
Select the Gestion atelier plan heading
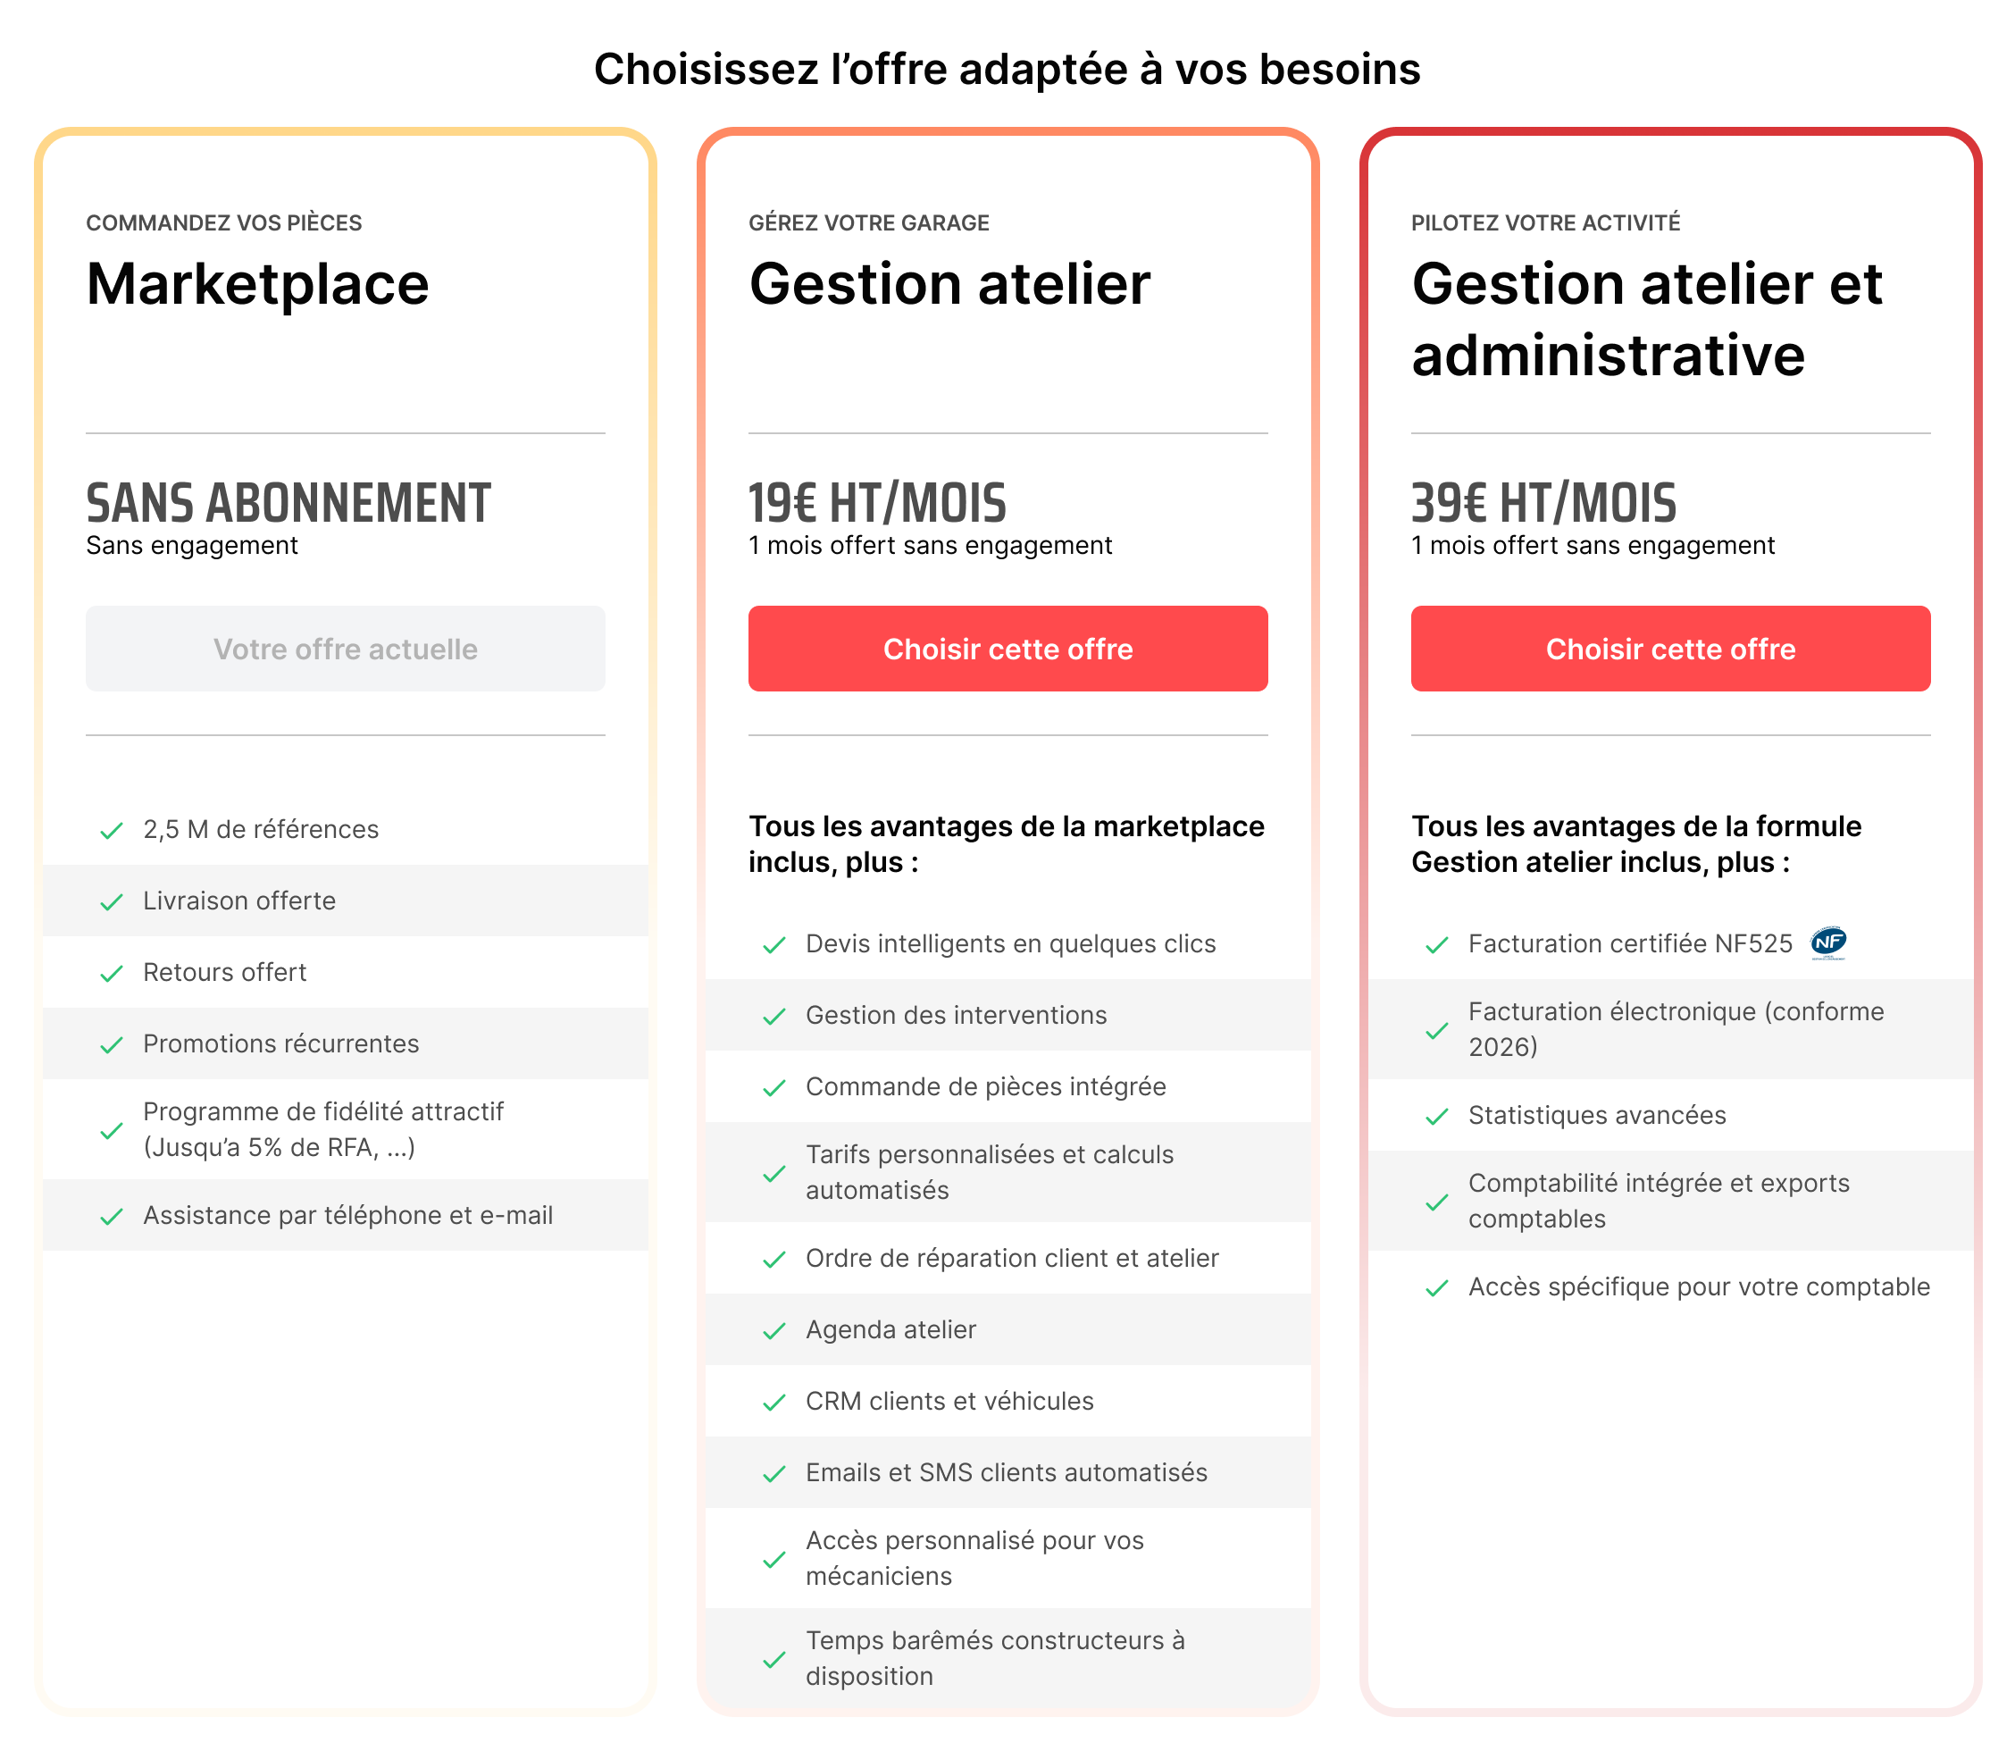click(x=949, y=284)
